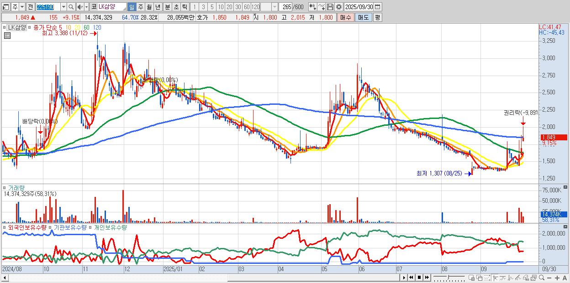Select interval 3 tab
Screen dimensions: 570x283
203,7
